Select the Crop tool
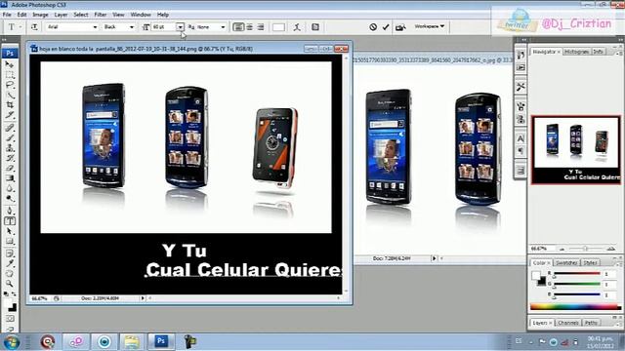 [x=10, y=104]
